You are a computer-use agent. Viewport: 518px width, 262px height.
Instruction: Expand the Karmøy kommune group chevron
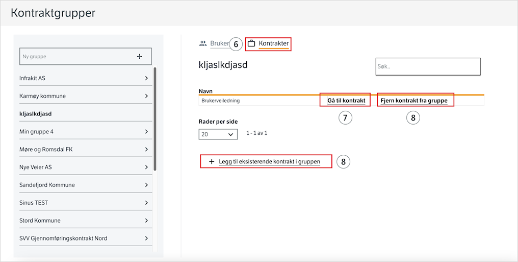pyautogui.click(x=146, y=96)
